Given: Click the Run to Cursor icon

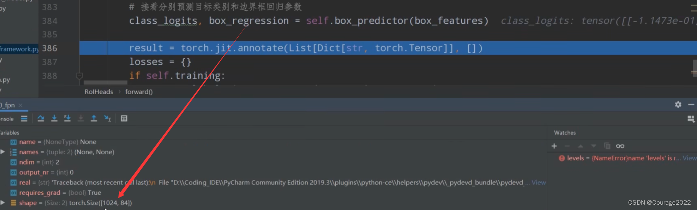Looking at the screenshot, I should pyautogui.click(x=107, y=119).
